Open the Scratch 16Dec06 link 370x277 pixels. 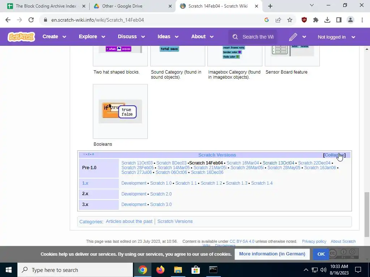(207, 172)
